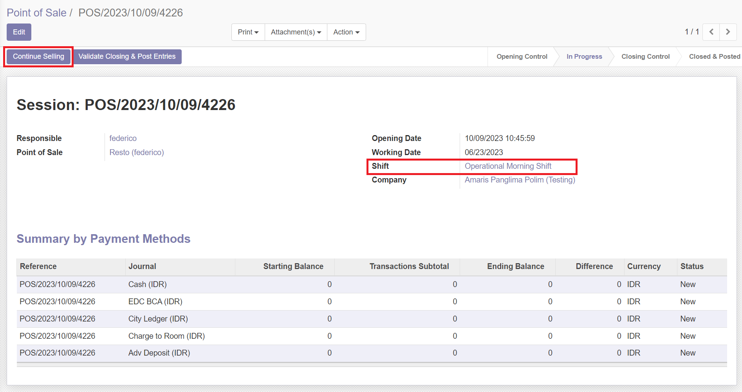Sort by Difference column header
Screen dimensions: 742x392
(x=590, y=266)
